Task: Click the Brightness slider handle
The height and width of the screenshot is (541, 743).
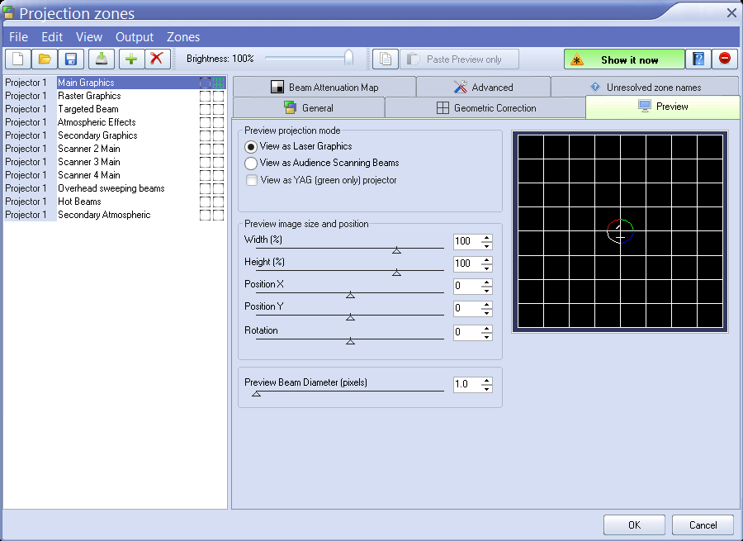Action: [x=348, y=58]
